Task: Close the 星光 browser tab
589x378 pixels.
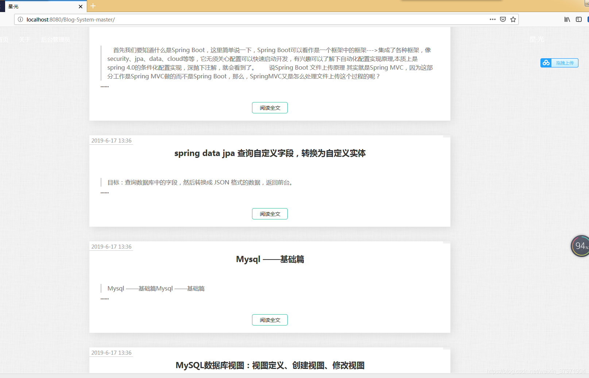Action: (81, 7)
